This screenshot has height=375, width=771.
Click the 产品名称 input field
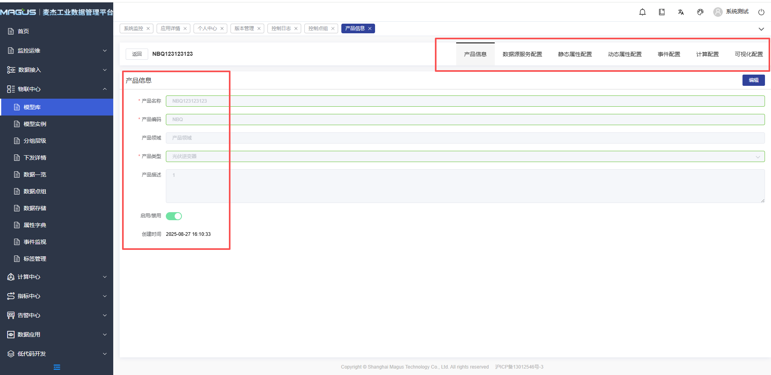tap(465, 101)
